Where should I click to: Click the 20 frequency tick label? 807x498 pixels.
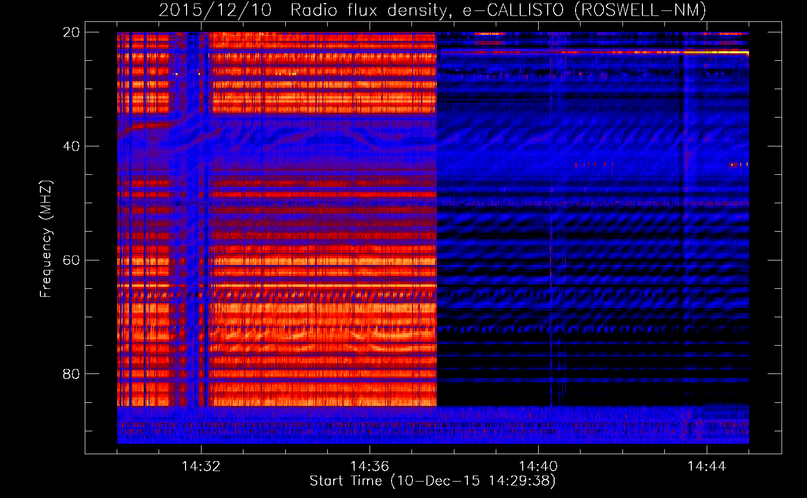pos(71,32)
